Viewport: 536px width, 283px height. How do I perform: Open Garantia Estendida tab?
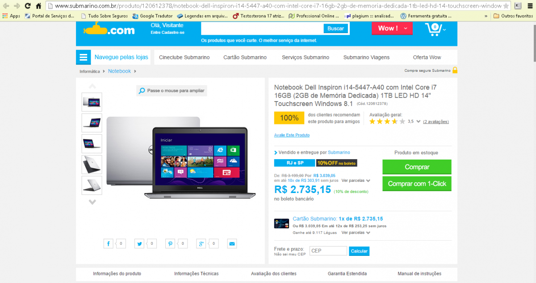pyautogui.click(x=347, y=274)
